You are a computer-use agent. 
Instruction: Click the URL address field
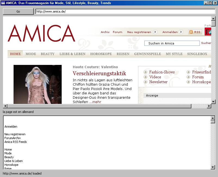[x=125, y=11]
